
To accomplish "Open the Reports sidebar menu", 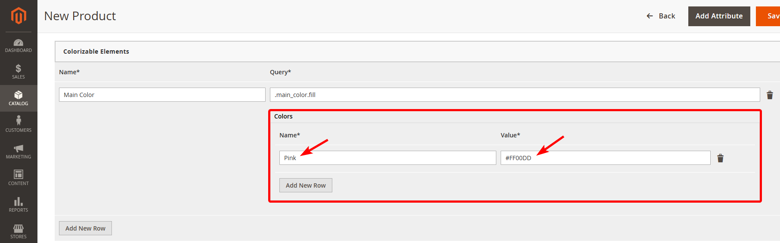I will (x=19, y=205).
